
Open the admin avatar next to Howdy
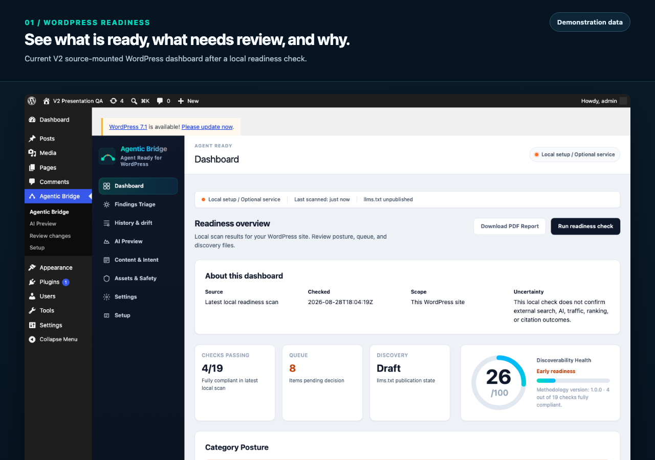coord(623,101)
